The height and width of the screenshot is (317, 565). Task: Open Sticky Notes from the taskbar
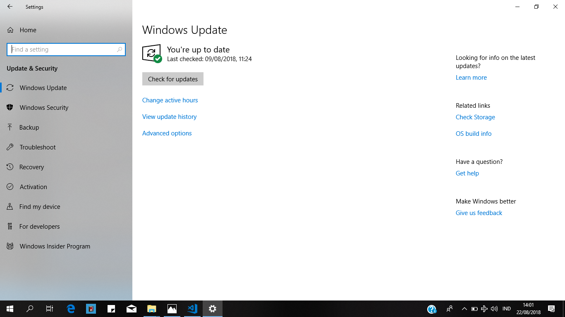(x=111, y=308)
